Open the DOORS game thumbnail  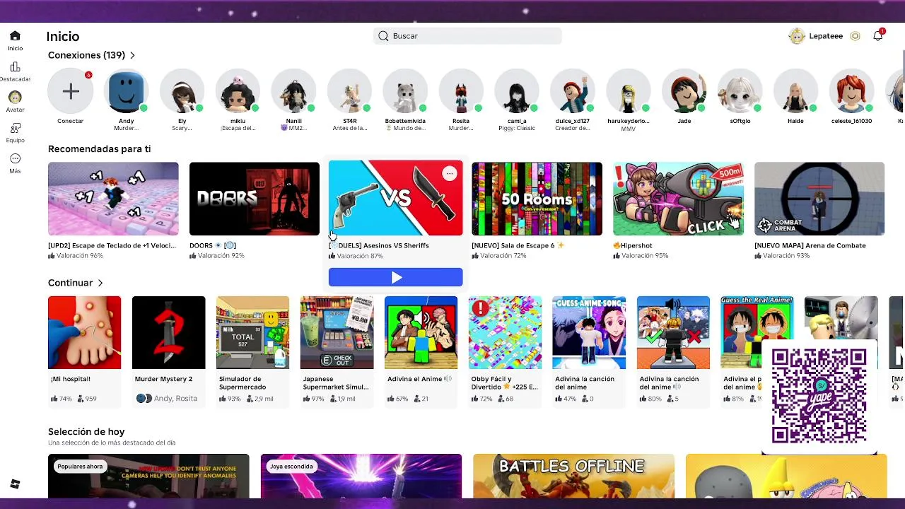(x=255, y=199)
